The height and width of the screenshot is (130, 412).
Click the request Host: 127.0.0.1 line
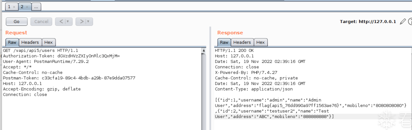(x=22, y=83)
